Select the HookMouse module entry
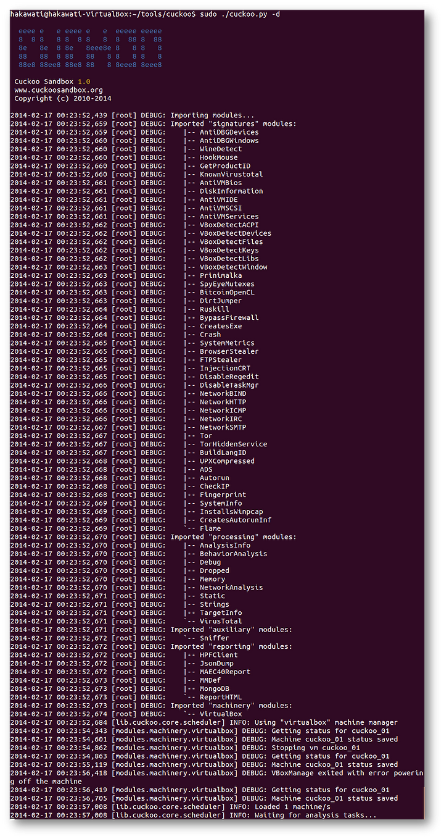 coord(218,157)
